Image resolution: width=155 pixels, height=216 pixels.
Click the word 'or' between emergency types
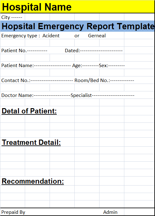77,36
